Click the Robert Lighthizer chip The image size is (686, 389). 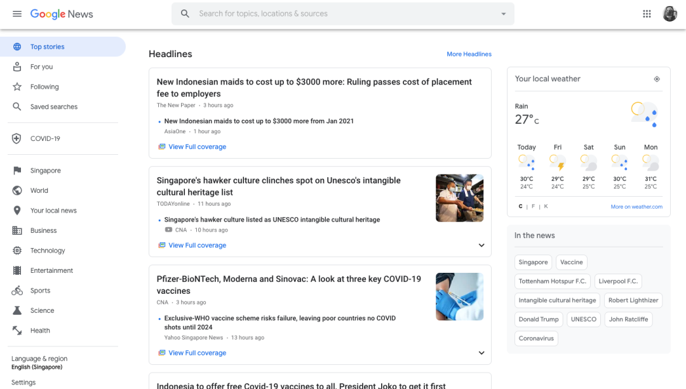[633, 300]
